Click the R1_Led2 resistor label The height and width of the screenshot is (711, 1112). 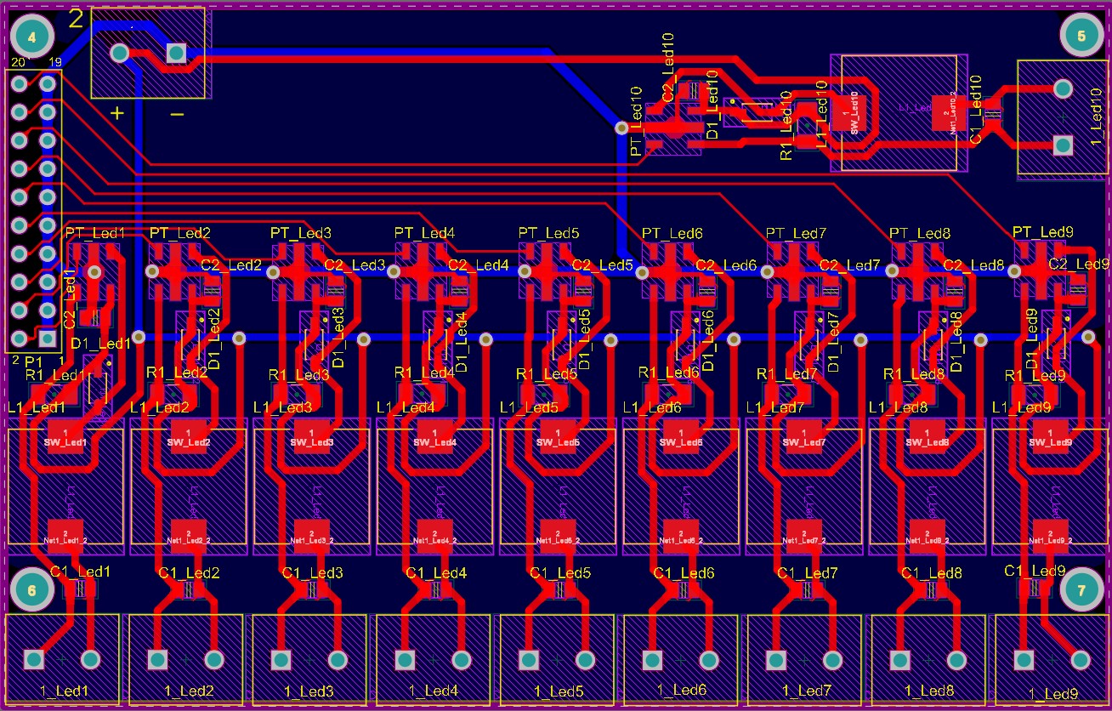(x=177, y=373)
